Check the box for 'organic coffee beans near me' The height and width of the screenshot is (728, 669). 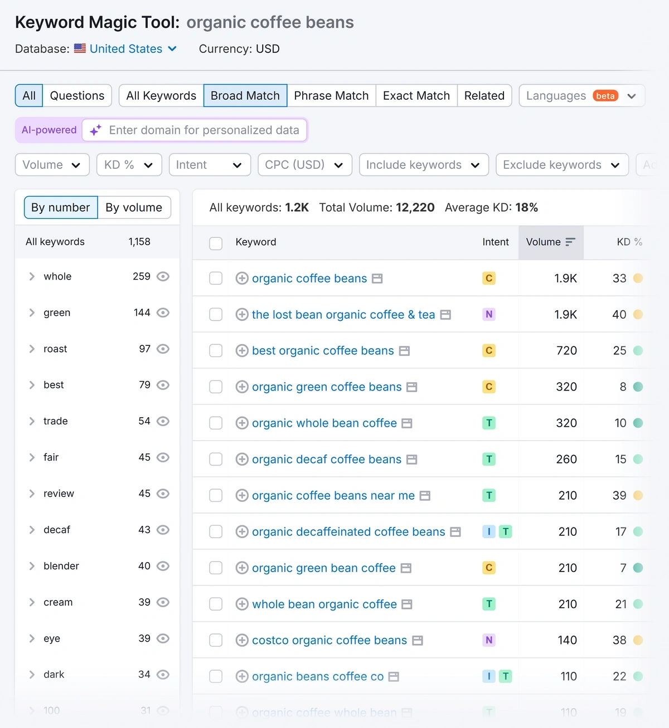tap(216, 496)
